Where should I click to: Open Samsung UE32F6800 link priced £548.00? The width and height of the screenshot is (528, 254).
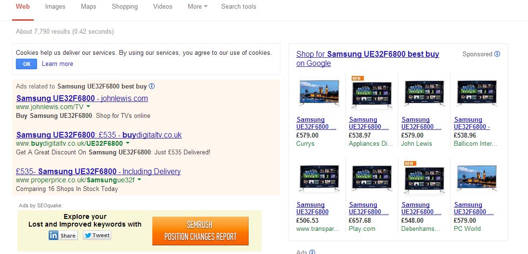click(x=421, y=208)
